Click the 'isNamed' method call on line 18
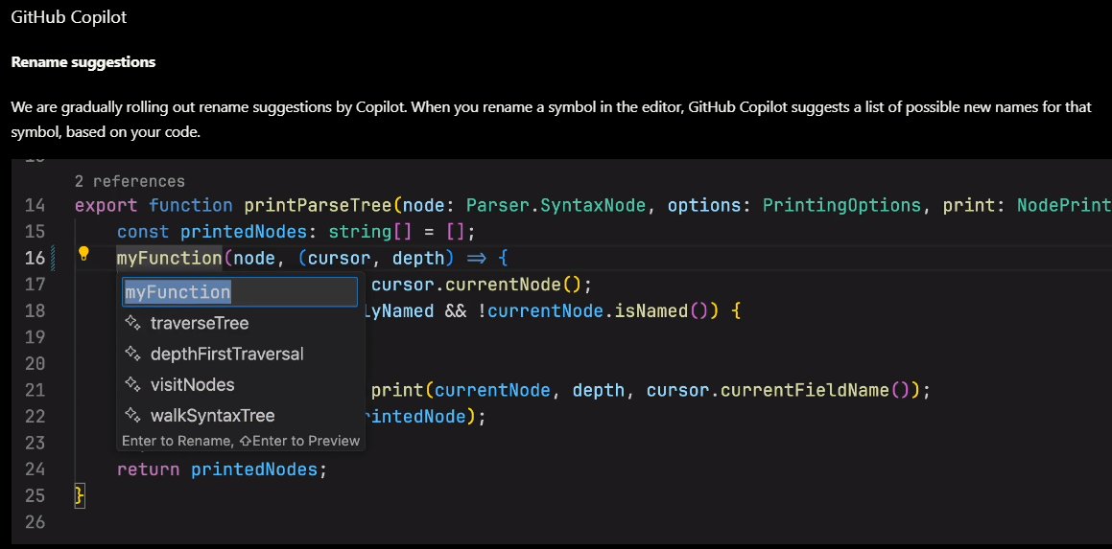This screenshot has width=1112, height=549. click(651, 311)
